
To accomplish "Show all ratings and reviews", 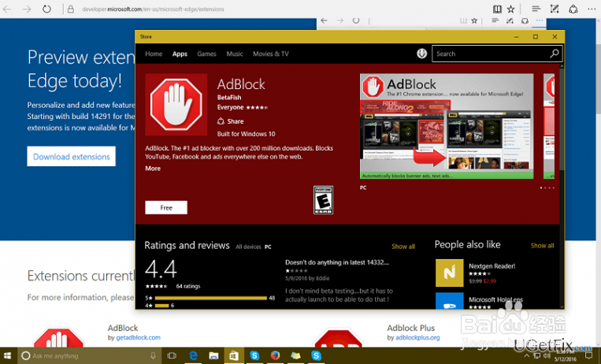I will coord(403,247).
